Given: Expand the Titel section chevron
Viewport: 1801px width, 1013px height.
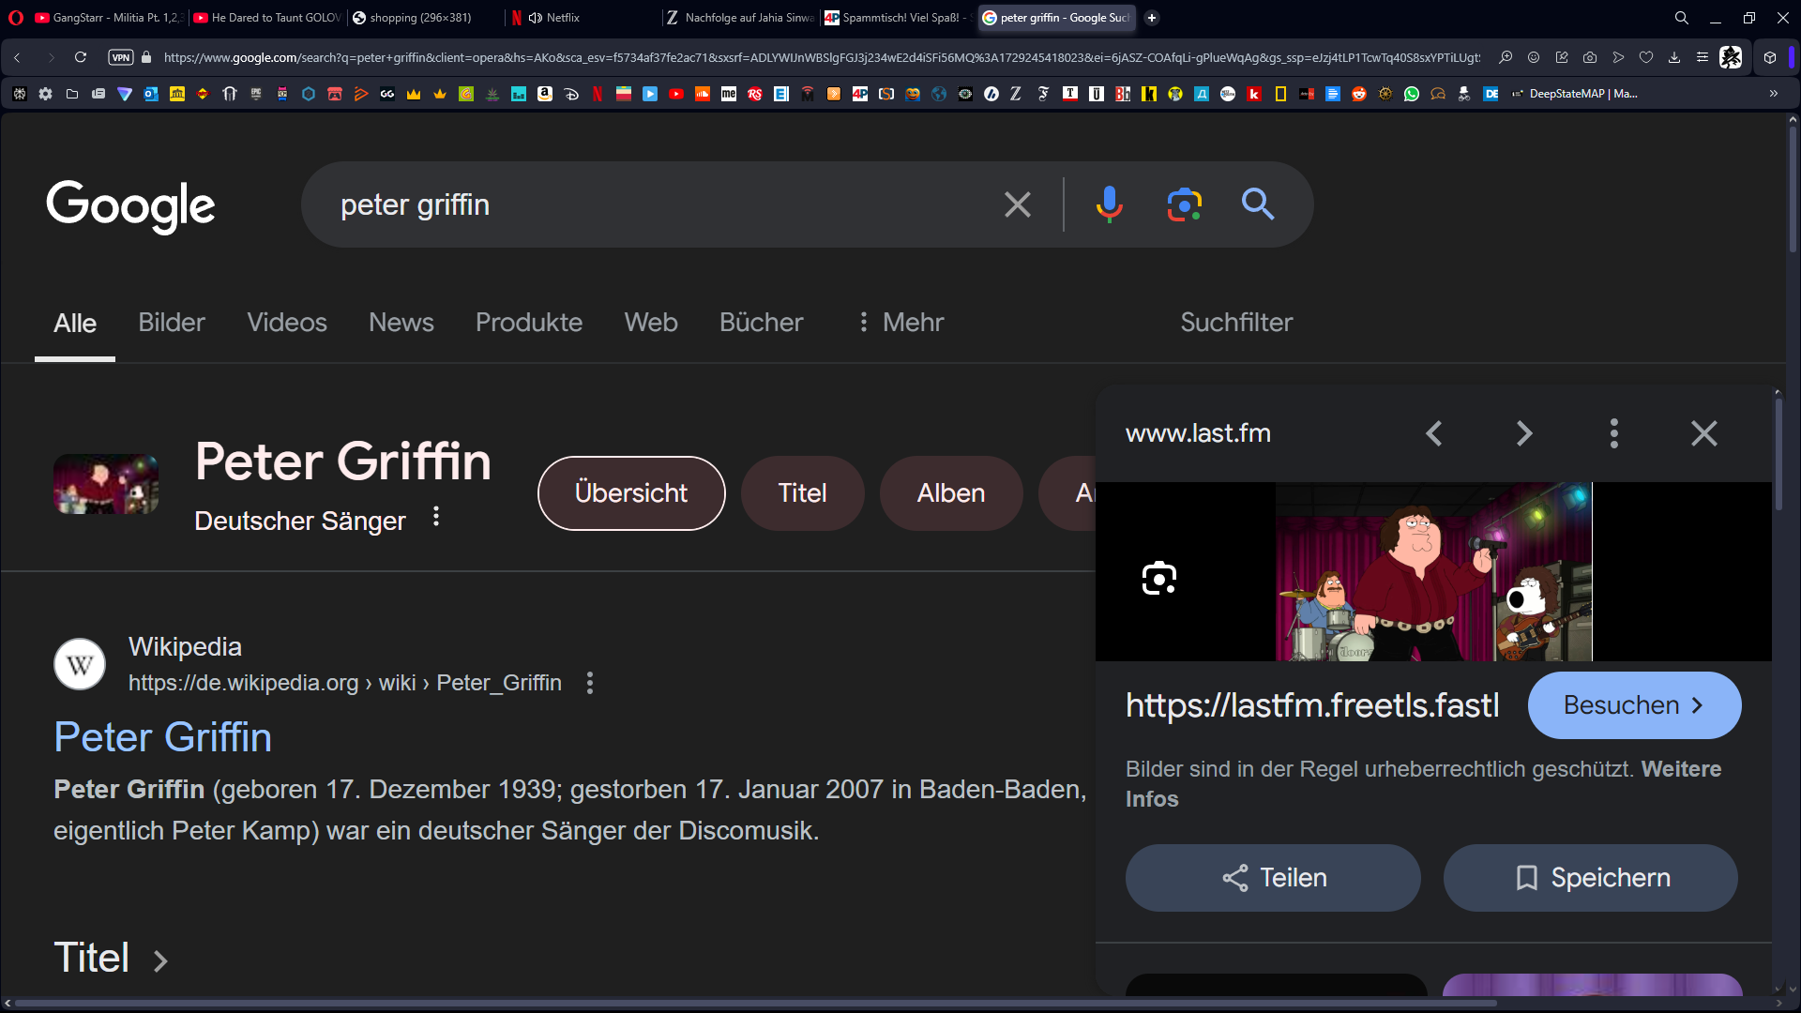Looking at the screenshot, I should 160,961.
